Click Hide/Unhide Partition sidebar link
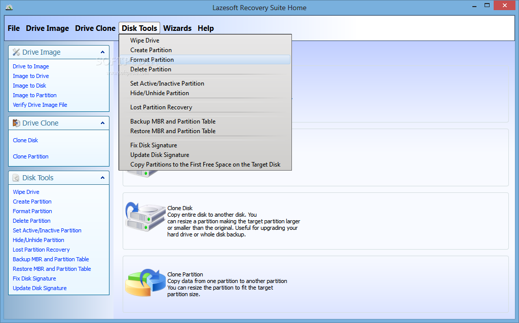 point(39,240)
